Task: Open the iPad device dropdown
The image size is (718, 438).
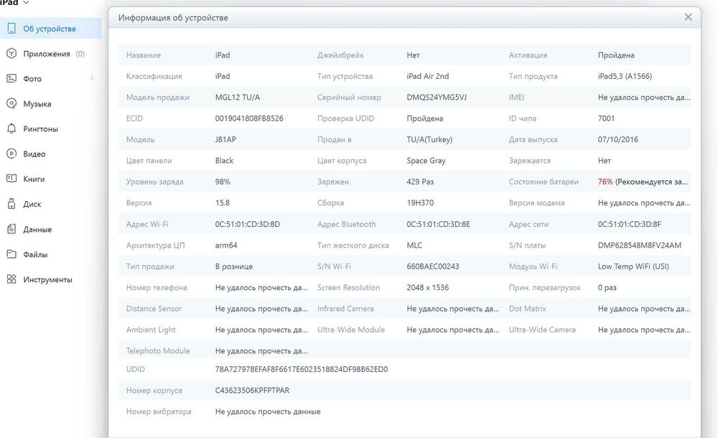Action: [x=14, y=3]
